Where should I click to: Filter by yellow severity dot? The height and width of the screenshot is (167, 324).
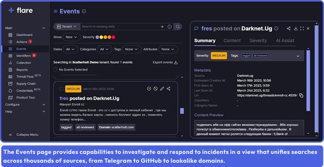pos(101,37)
